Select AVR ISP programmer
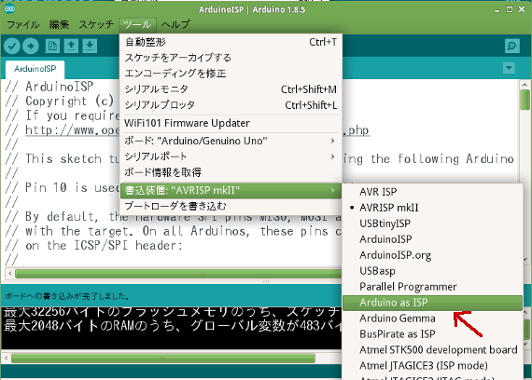532x380 pixels. point(432,192)
